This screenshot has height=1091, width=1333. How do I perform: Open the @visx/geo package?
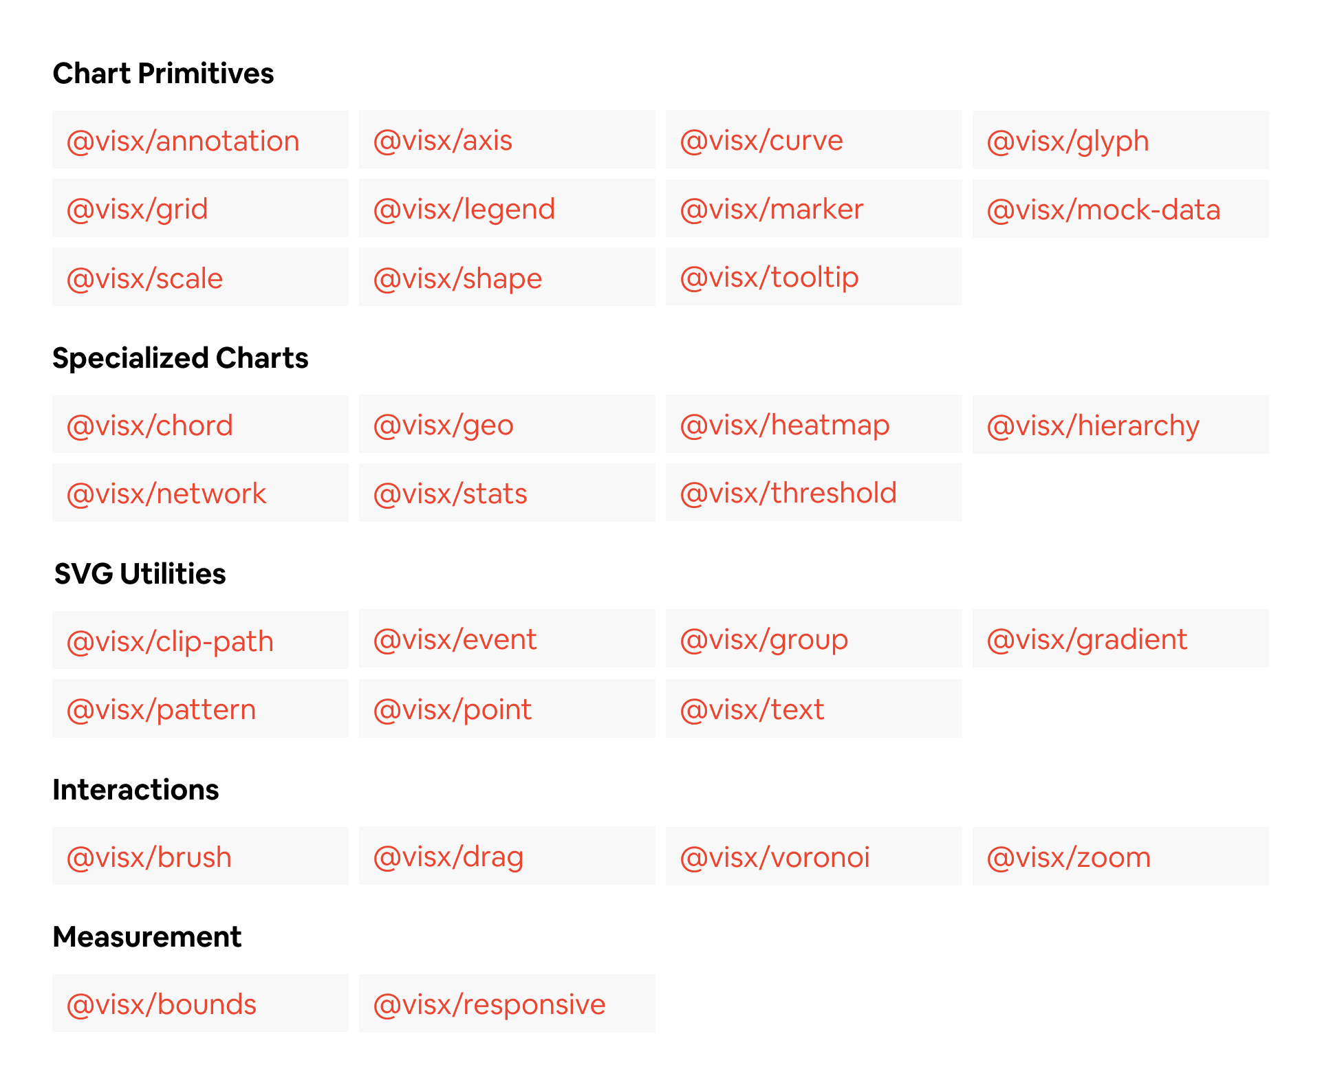coord(444,425)
